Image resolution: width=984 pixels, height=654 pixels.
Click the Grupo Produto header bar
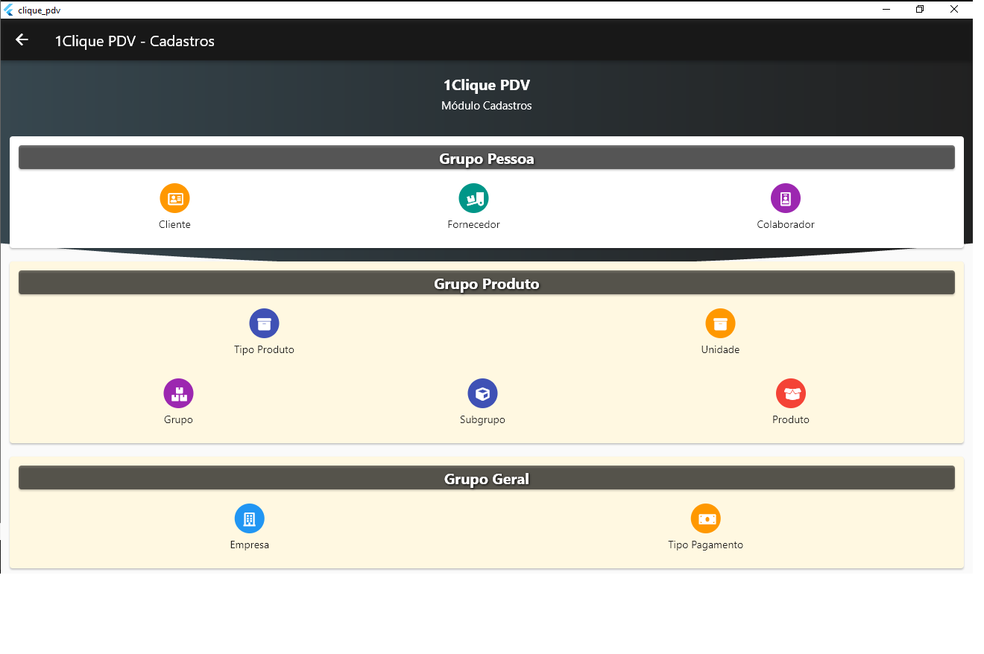486,283
